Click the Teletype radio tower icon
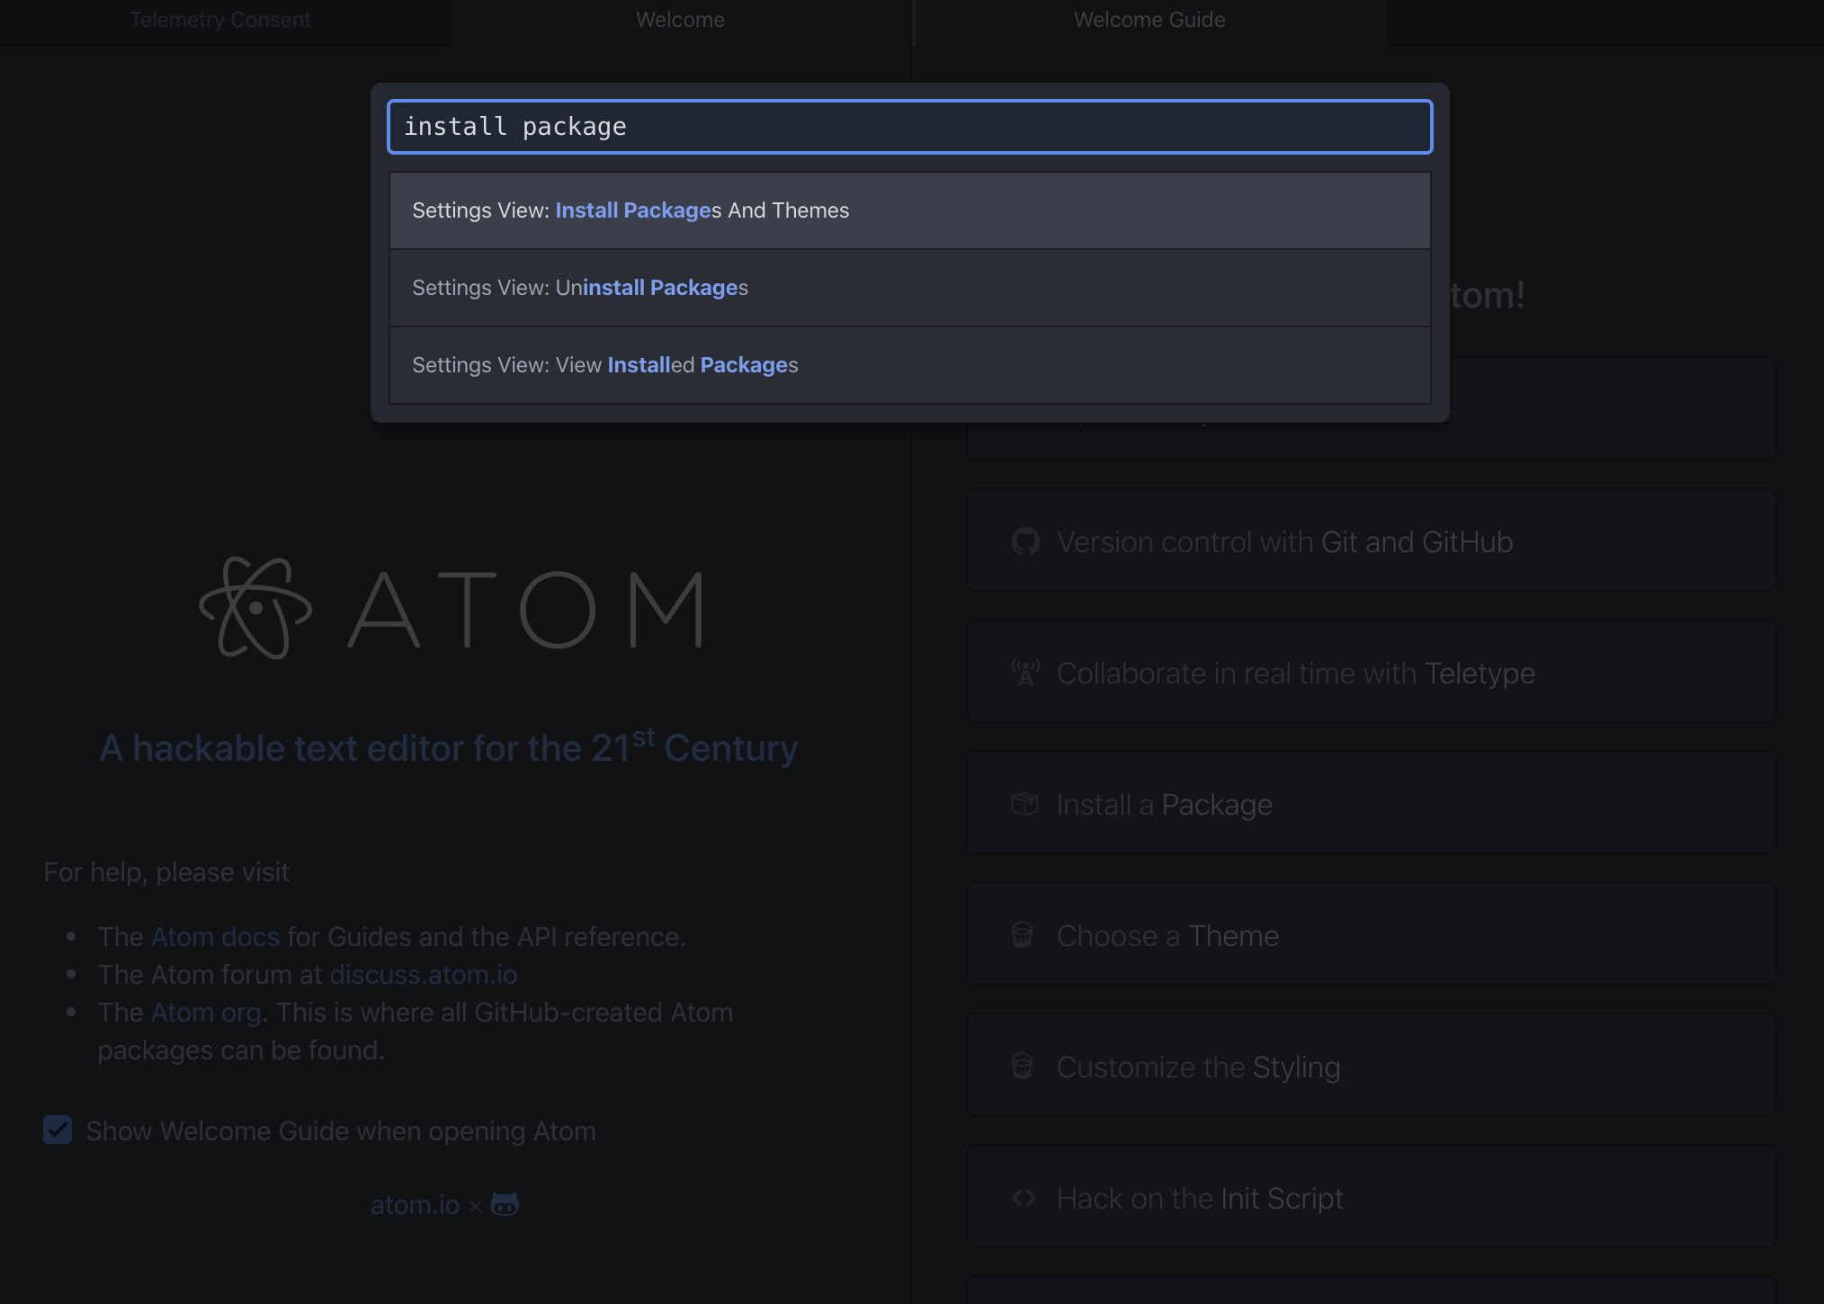Screen dimensions: 1824x1304 [1025, 673]
